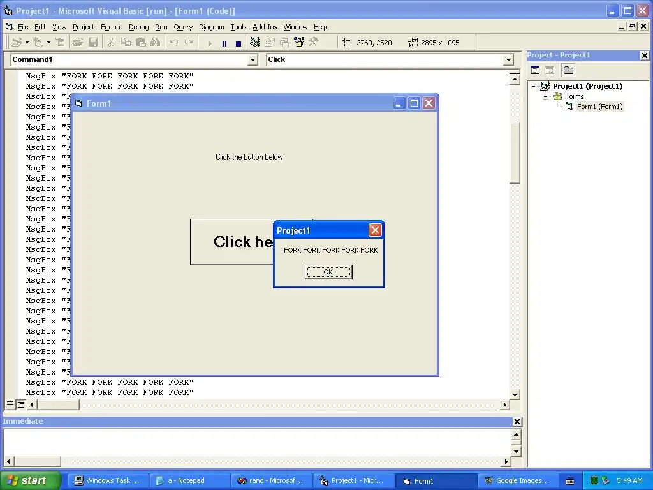The width and height of the screenshot is (653, 490).
Task: Click OK in the FORK message box
Action: point(328,272)
